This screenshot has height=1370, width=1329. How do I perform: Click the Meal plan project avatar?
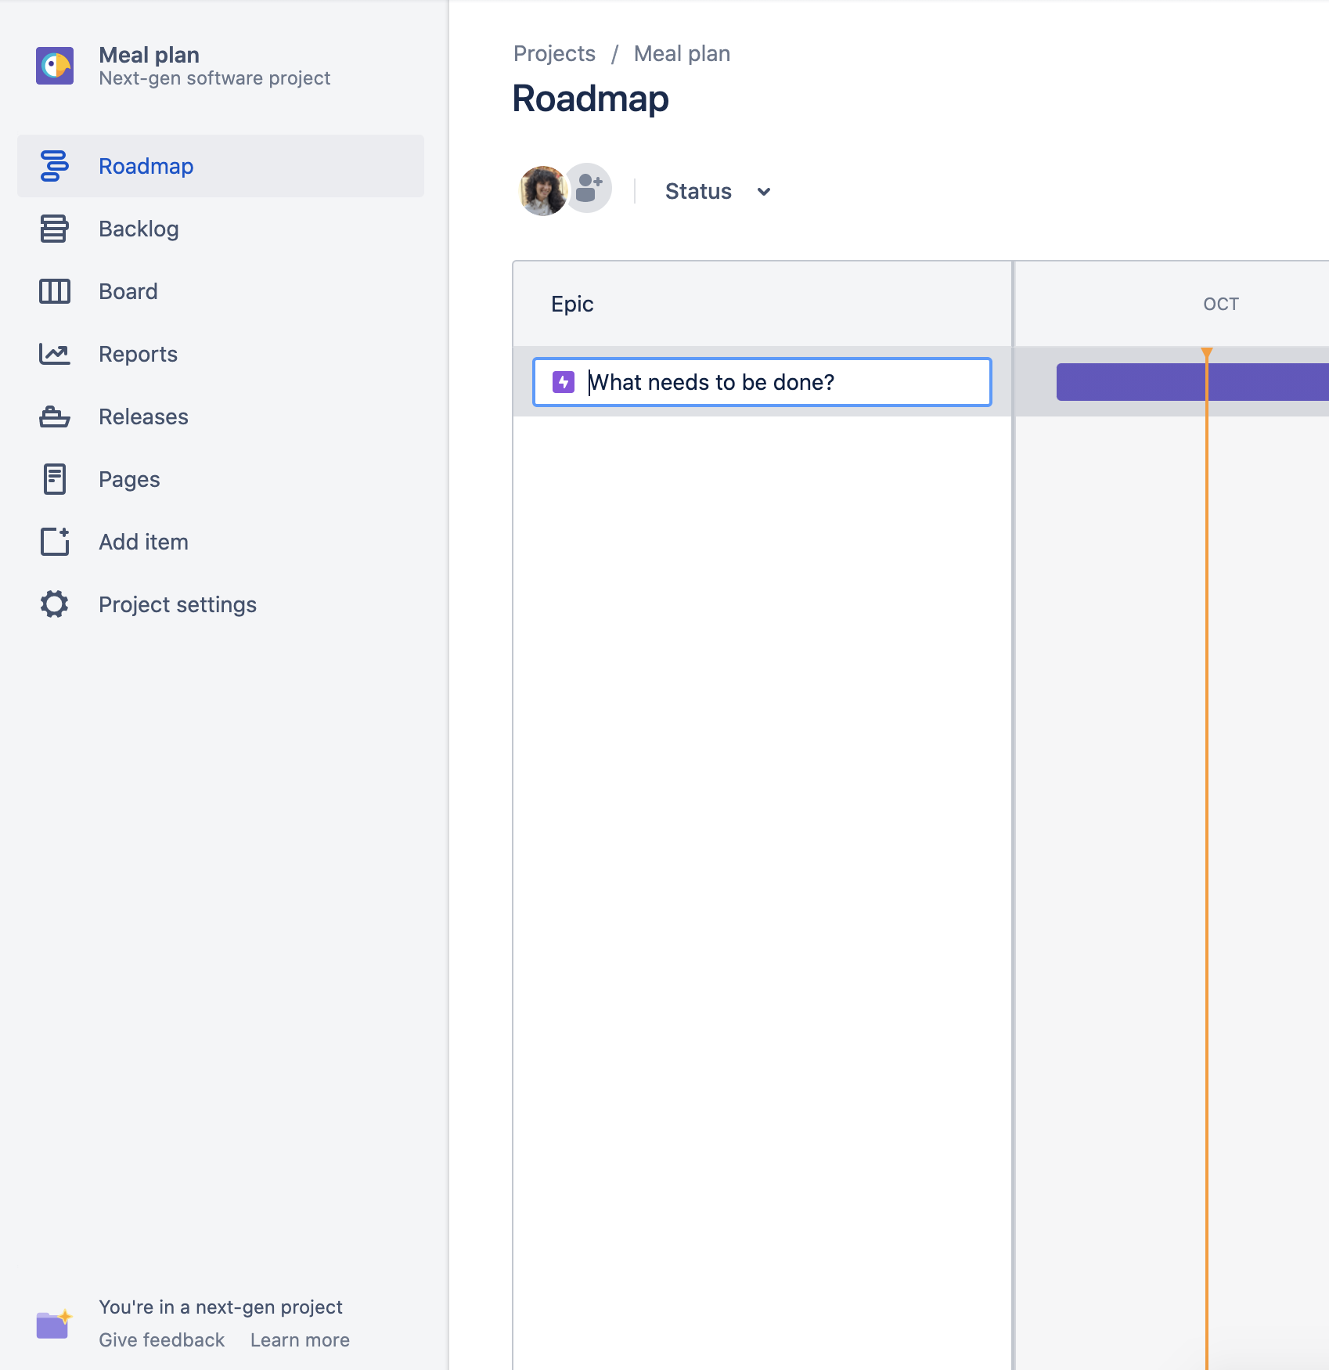click(54, 67)
